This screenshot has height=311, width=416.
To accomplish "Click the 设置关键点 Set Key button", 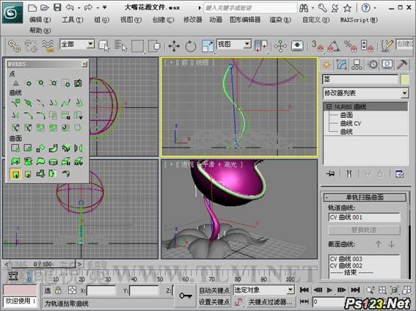I will click(x=214, y=301).
